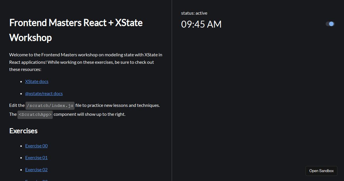Click the vertical divider between panes
Viewport: 344px width, 181px height.
172,90
